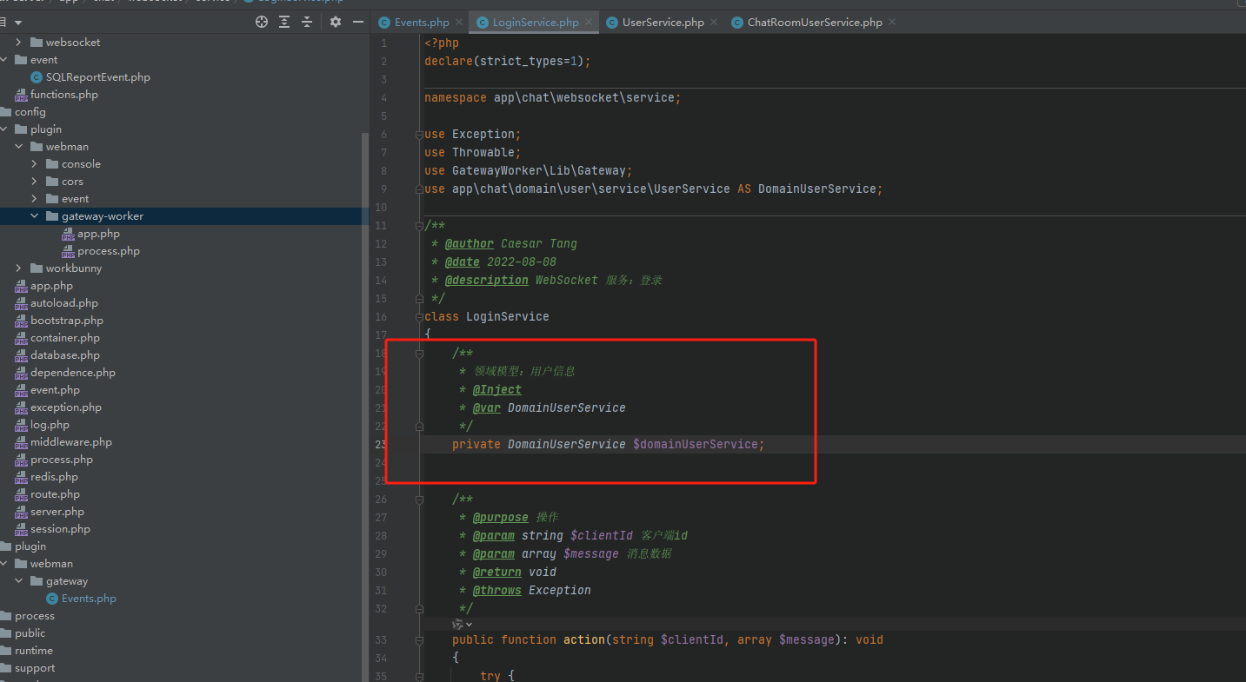The height and width of the screenshot is (682, 1246).
Task: Click the PHP file icon beside exception.php
Action: [x=21, y=407]
